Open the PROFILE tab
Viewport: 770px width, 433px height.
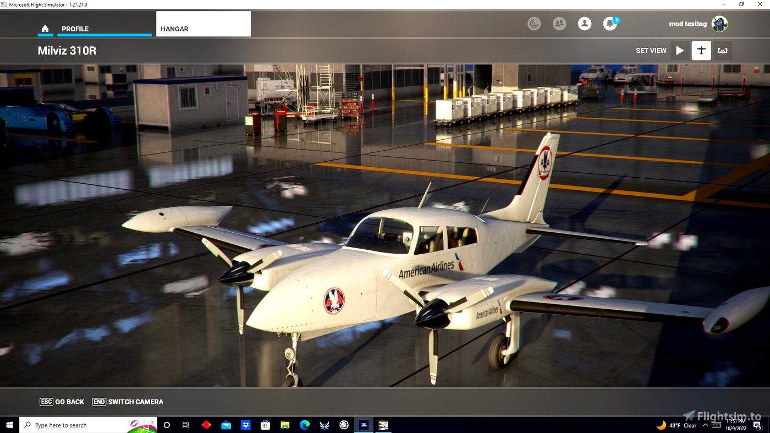pos(105,29)
